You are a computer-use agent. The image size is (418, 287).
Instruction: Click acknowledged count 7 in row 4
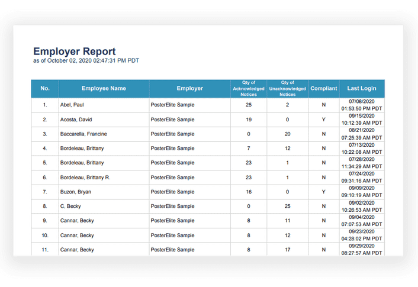click(249, 149)
